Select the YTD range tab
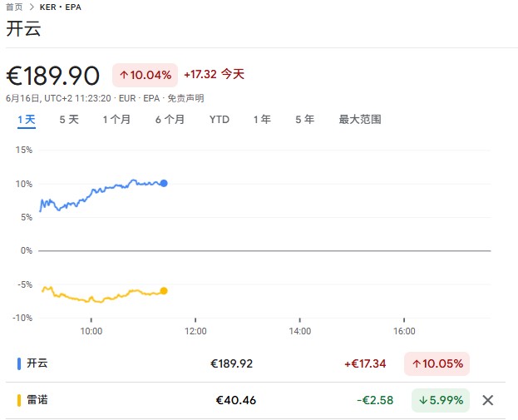518x420 pixels. 220,120
